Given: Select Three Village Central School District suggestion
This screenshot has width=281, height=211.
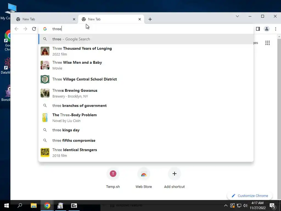Looking at the screenshot, I should 146,79.
